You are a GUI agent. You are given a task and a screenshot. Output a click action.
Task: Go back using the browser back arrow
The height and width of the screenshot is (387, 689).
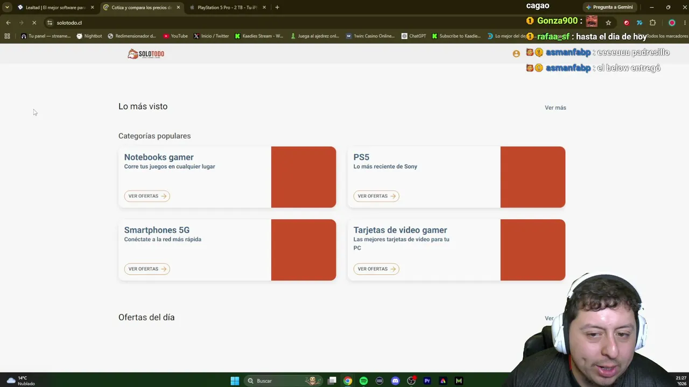coord(8,23)
